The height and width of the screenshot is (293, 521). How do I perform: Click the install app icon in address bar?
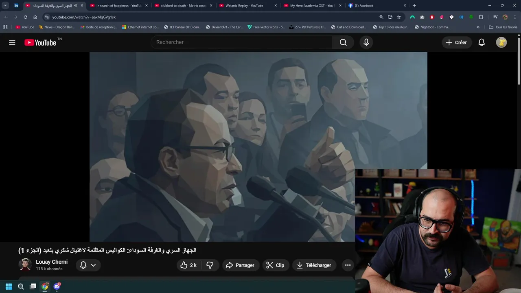(x=390, y=17)
